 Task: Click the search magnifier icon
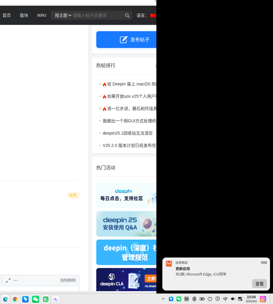[127, 16]
